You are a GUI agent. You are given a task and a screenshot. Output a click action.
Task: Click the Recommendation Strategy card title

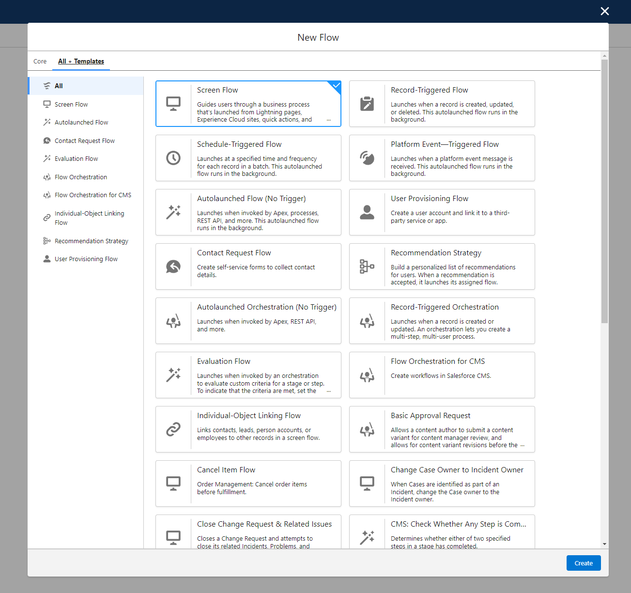point(436,253)
